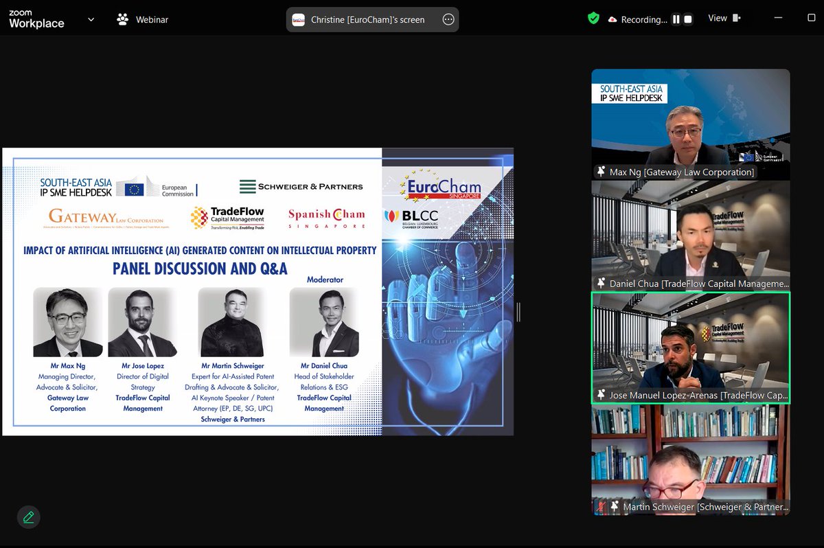Click the Webinar label in top bar

[x=152, y=20]
